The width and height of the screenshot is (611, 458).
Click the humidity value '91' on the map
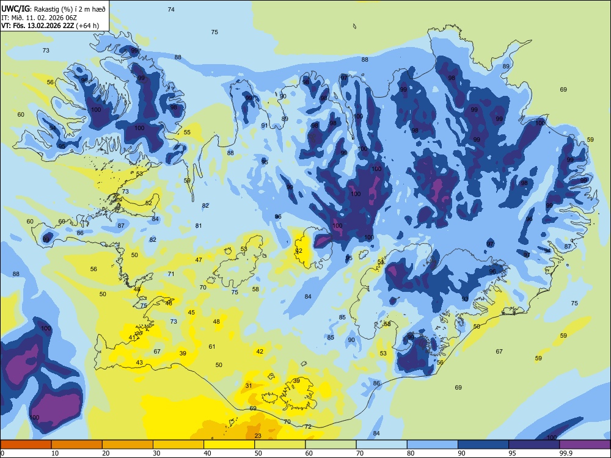(265, 125)
